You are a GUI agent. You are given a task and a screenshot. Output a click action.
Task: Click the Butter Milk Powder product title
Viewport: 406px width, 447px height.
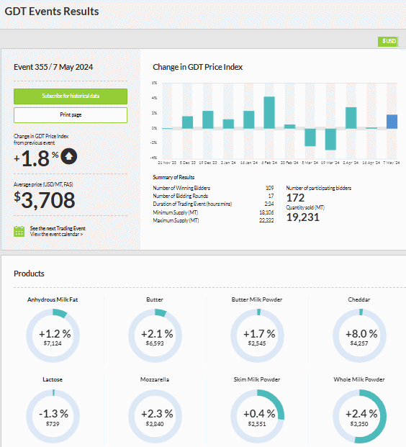coord(257,299)
